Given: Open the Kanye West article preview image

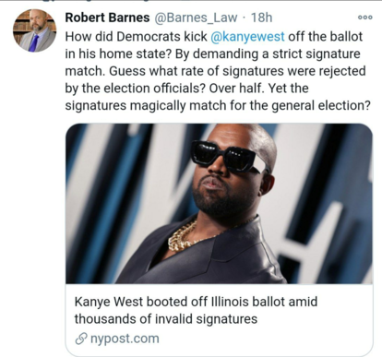Looking at the screenshot, I should [219, 204].
